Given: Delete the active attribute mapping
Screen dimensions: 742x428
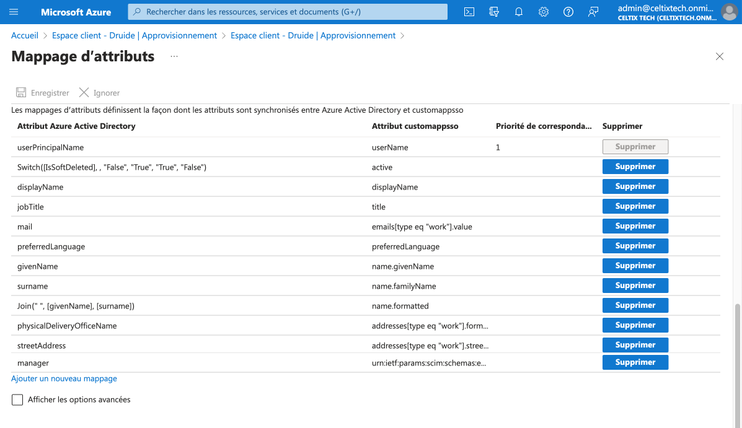Looking at the screenshot, I should click(635, 167).
